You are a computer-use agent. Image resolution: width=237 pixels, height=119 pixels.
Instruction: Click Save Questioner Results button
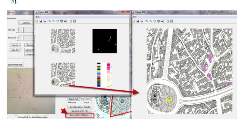(80, 107)
